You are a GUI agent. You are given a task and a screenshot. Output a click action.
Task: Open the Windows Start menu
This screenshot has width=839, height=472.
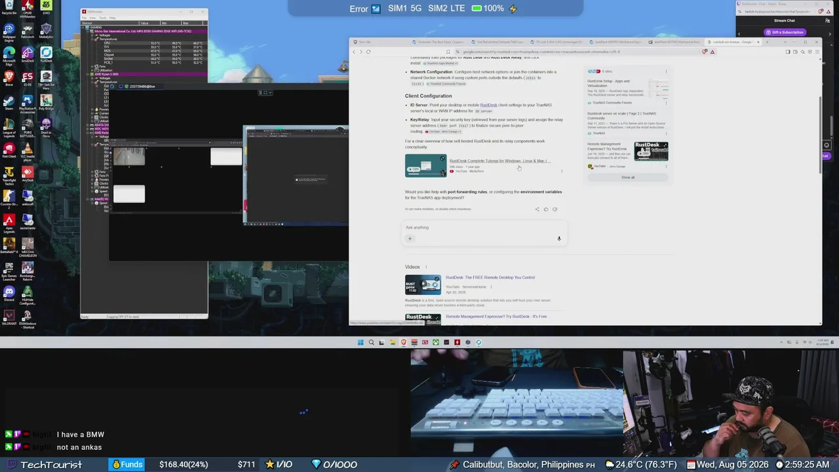(361, 342)
